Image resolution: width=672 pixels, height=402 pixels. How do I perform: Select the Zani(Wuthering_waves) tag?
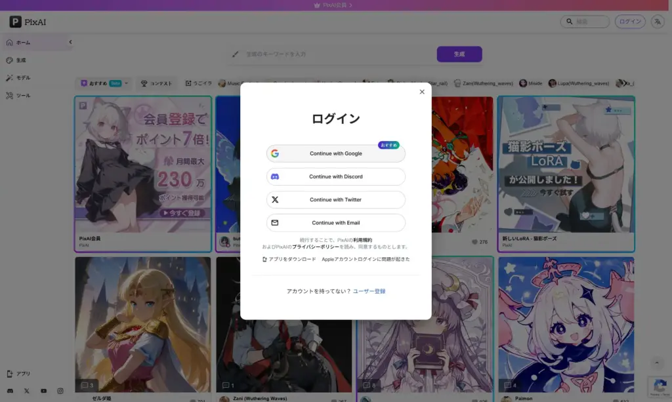pyautogui.click(x=484, y=83)
